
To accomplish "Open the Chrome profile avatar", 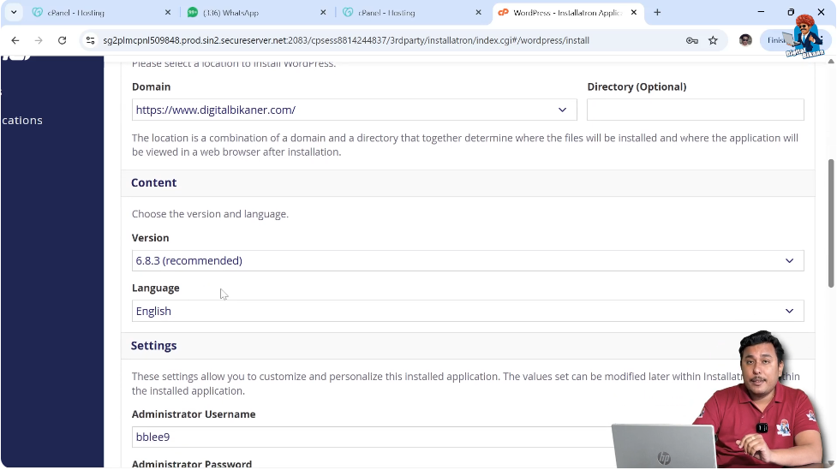I will click(x=745, y=40).
